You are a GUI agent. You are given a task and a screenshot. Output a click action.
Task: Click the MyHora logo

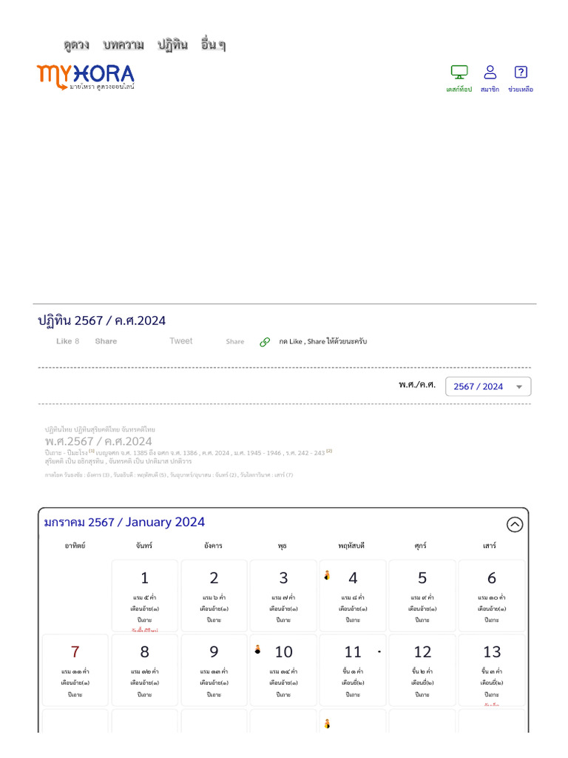coord(86,76)
